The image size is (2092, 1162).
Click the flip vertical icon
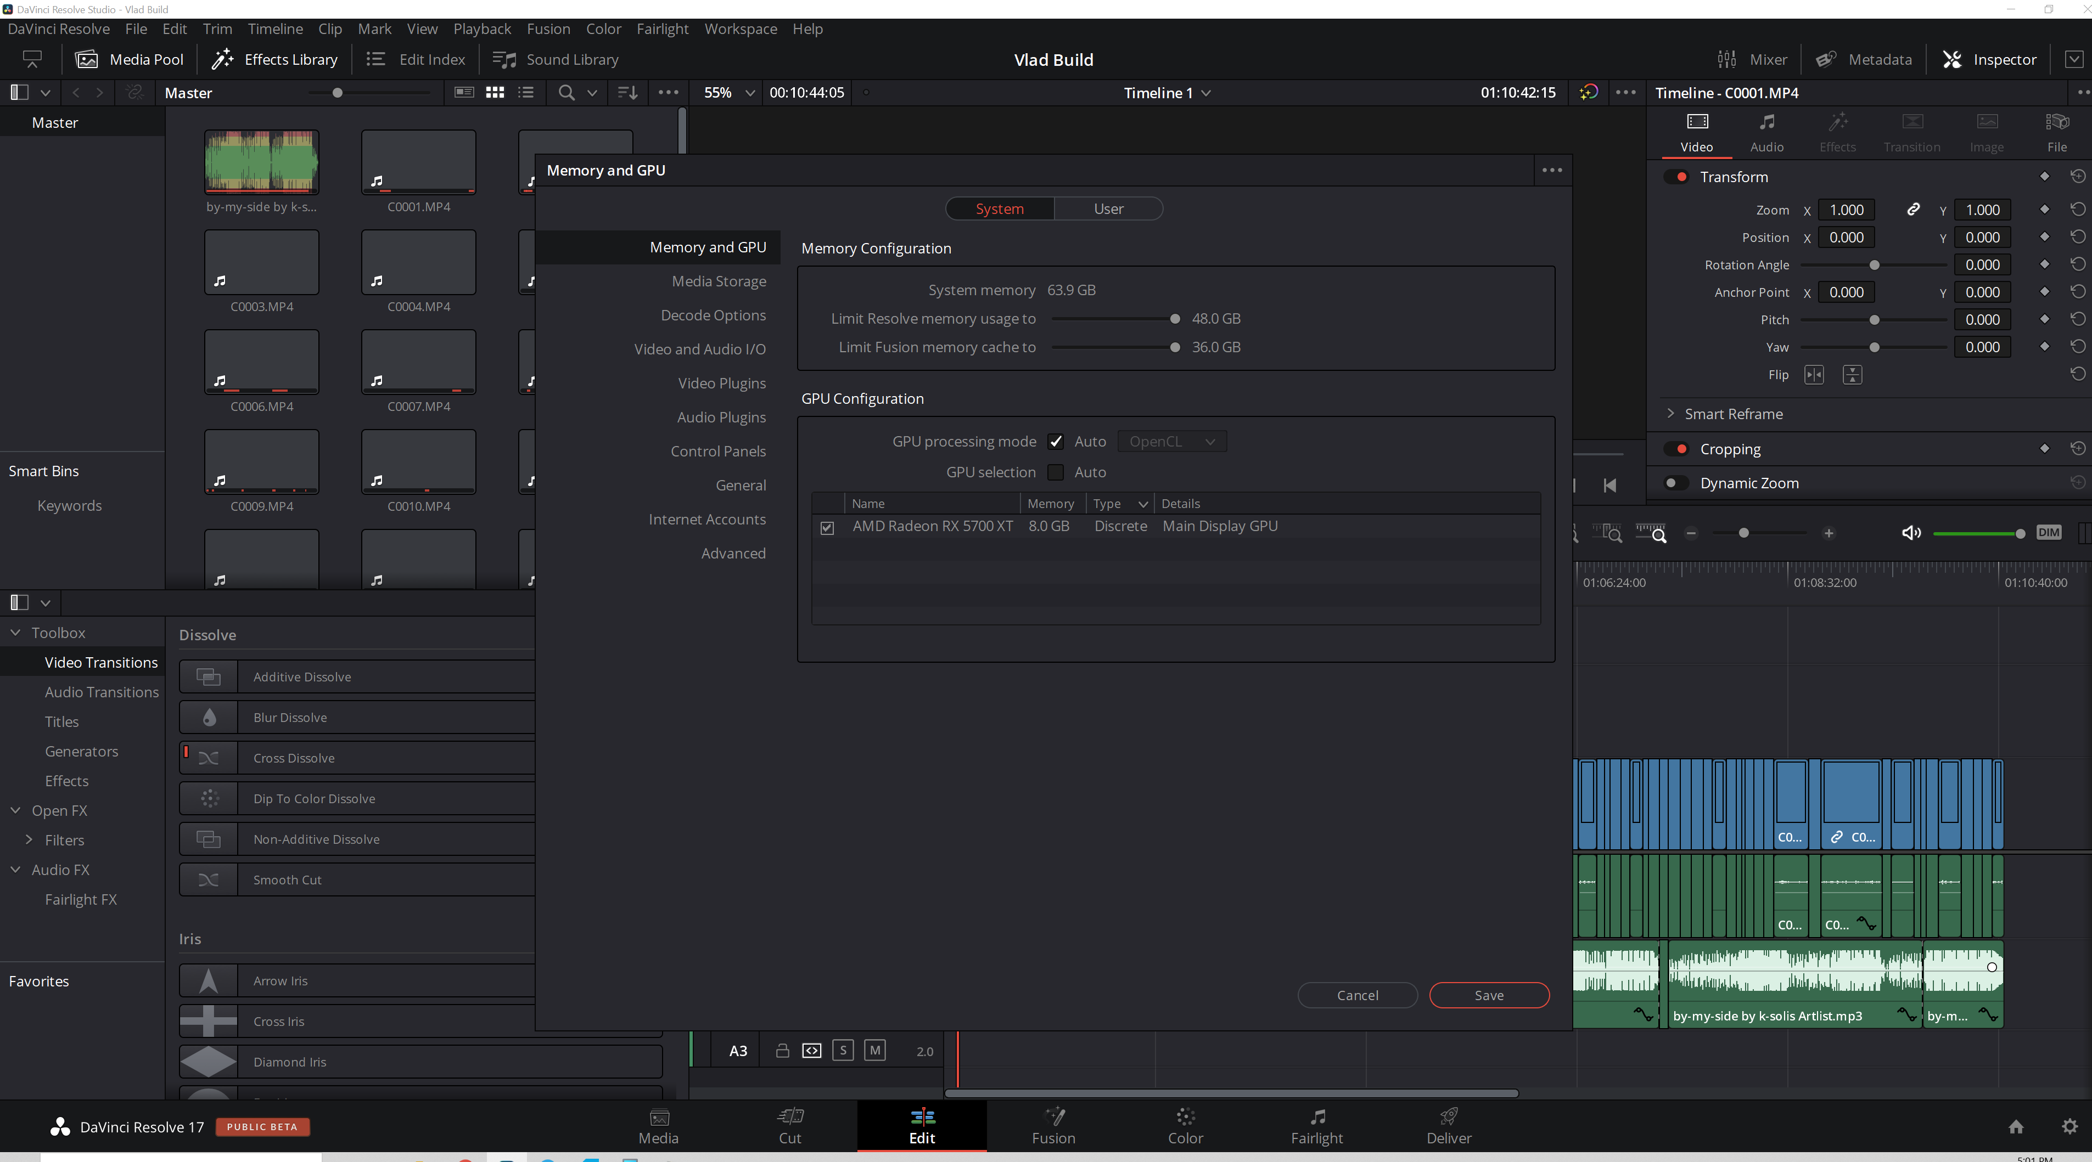click(x=1853, y=375)
